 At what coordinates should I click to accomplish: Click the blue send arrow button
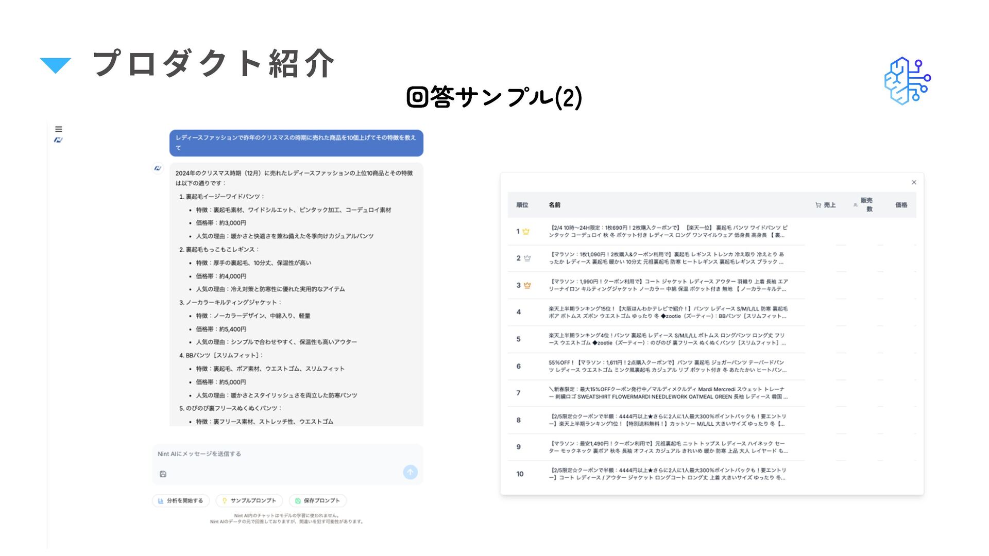click(410, 472)
